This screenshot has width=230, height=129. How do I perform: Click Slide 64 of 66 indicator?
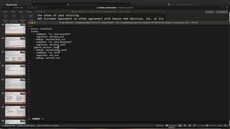pyautogui.click(x=10, y=125)
